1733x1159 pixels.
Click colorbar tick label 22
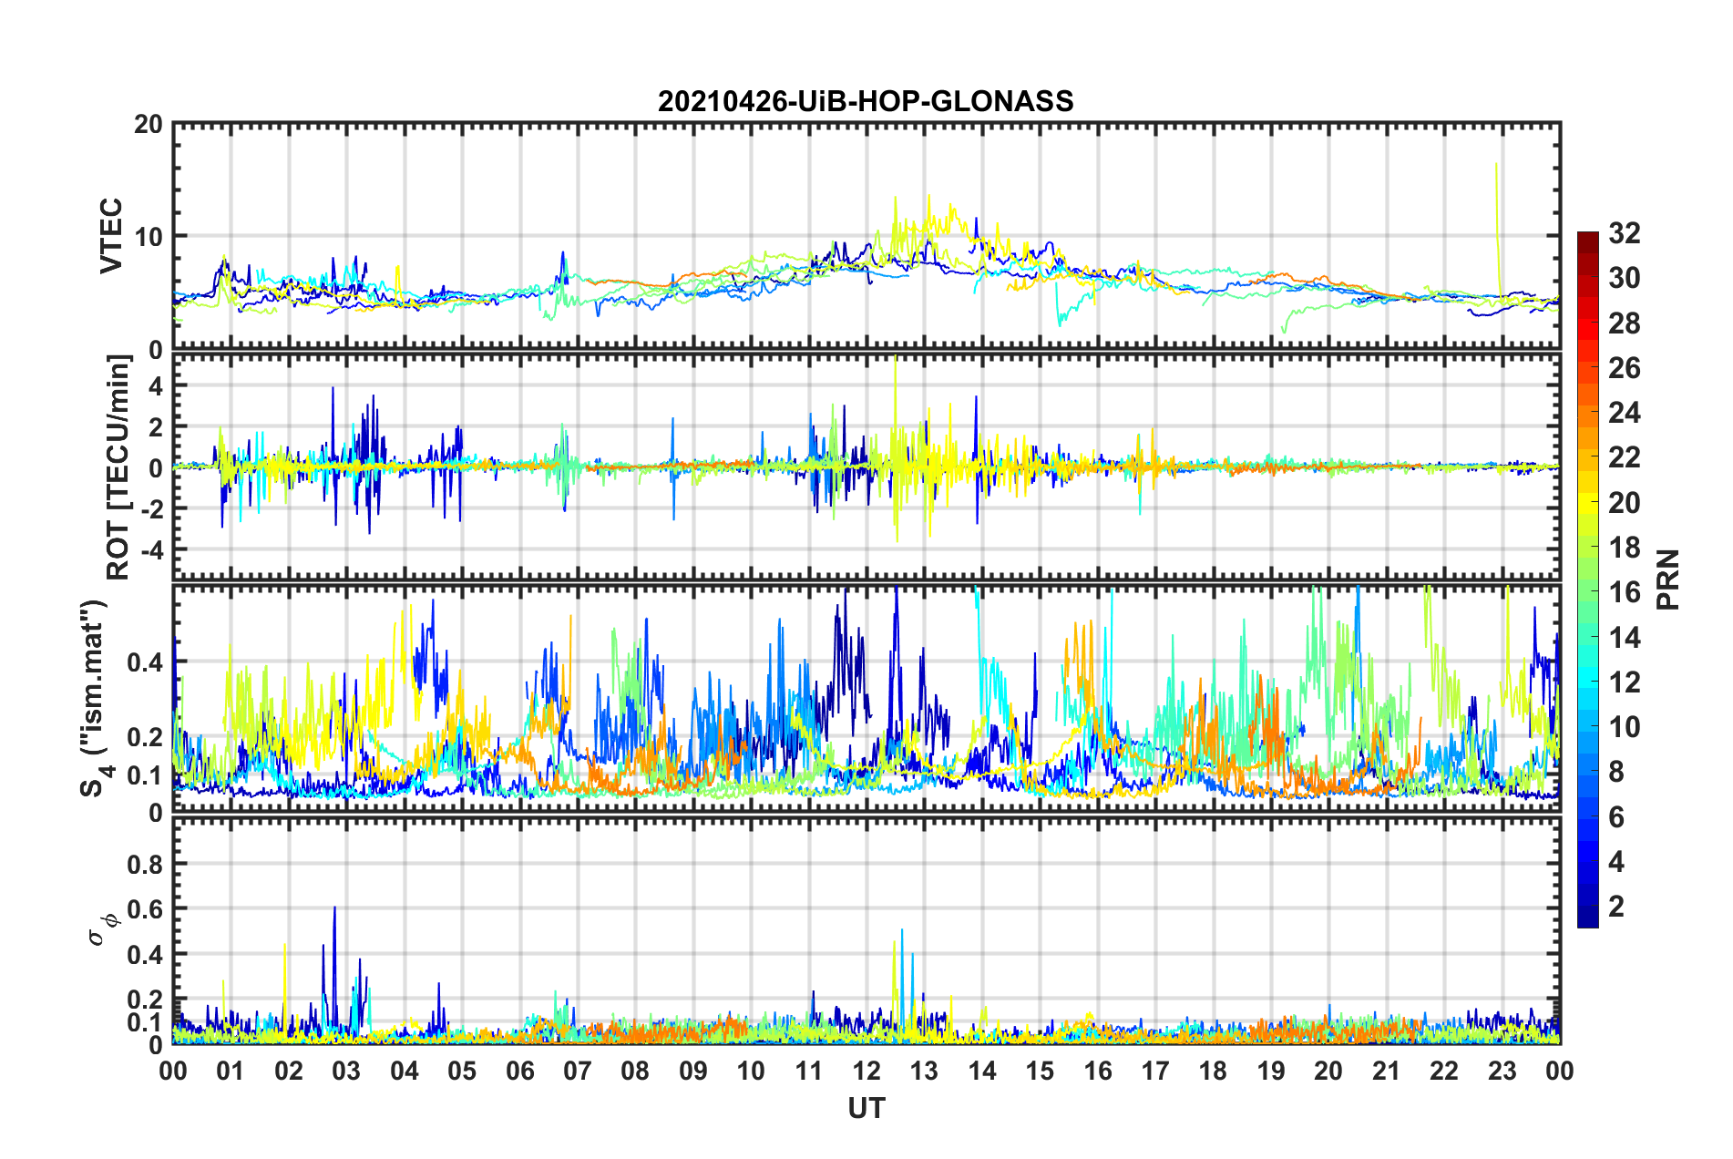tap(1624, 457)
